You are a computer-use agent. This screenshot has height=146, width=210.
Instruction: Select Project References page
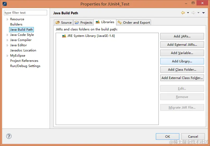click(x=24, y=61)
